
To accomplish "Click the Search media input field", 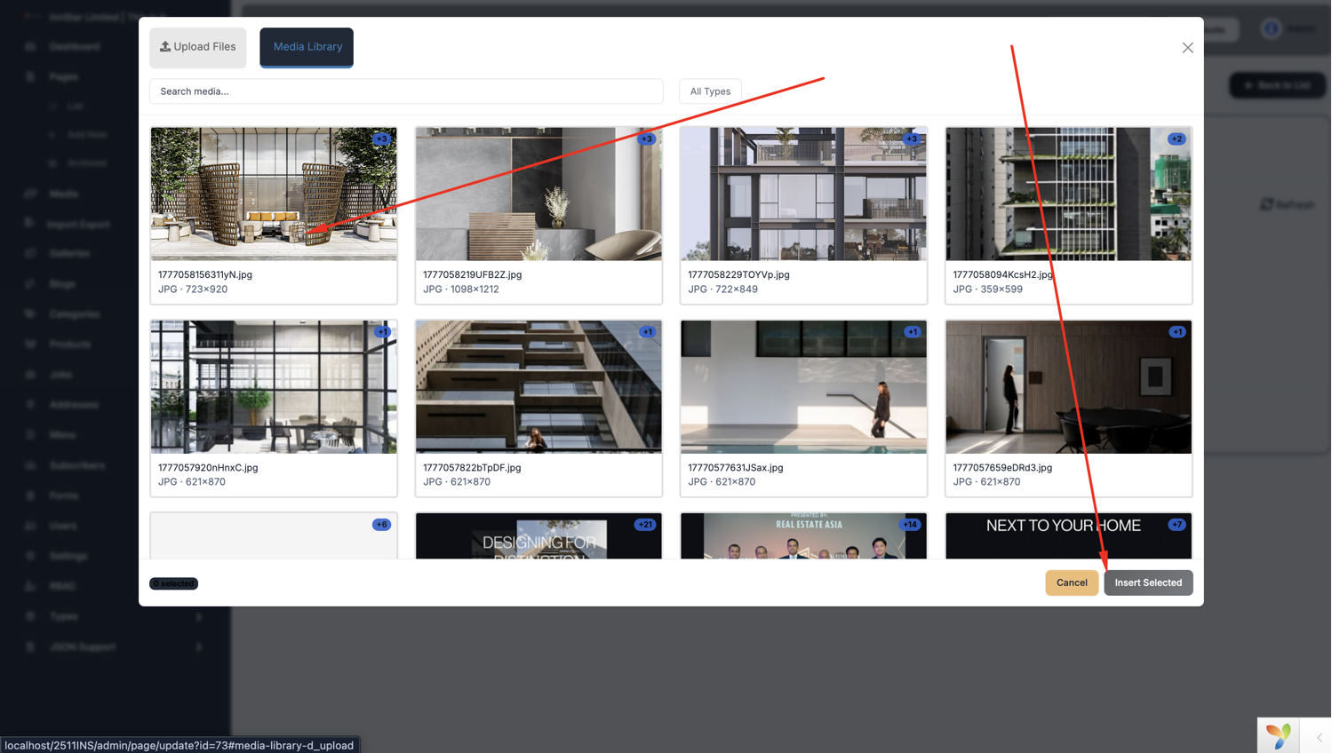I will point(406,91).
